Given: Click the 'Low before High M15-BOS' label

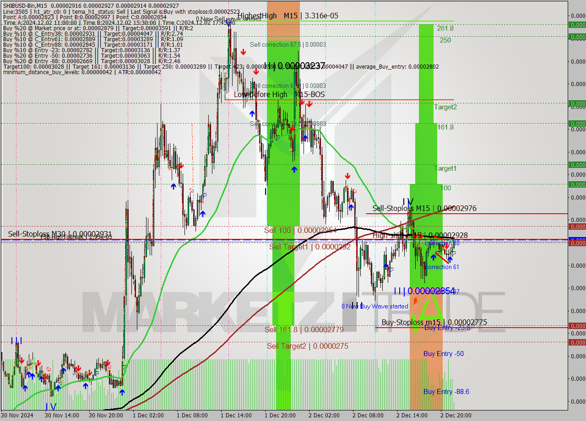Looking at the screenshot, I should point(279,94).
